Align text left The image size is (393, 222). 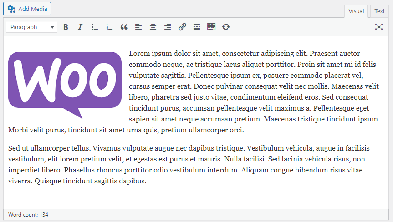point(138,27)
